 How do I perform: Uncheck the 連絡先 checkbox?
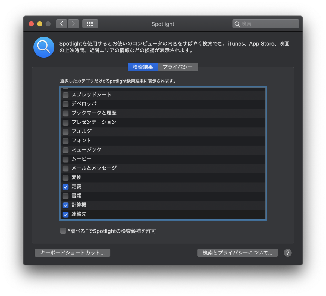[65, 215]
